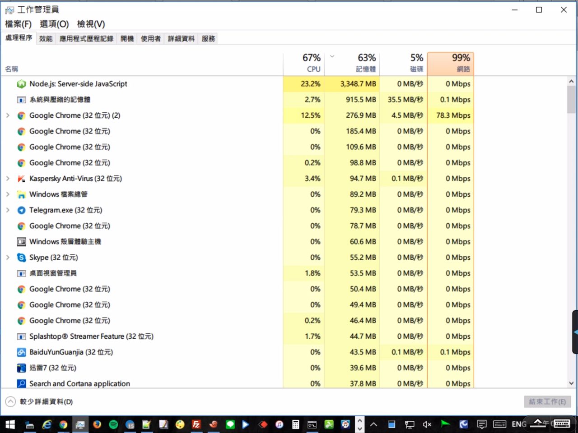
Task: Click the Telegram.exe process icon
Action: [21, 210]
